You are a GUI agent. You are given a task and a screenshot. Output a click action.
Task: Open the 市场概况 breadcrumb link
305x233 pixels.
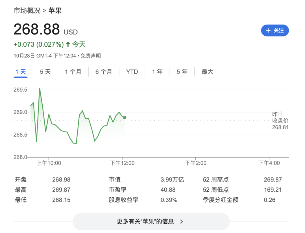27,11
